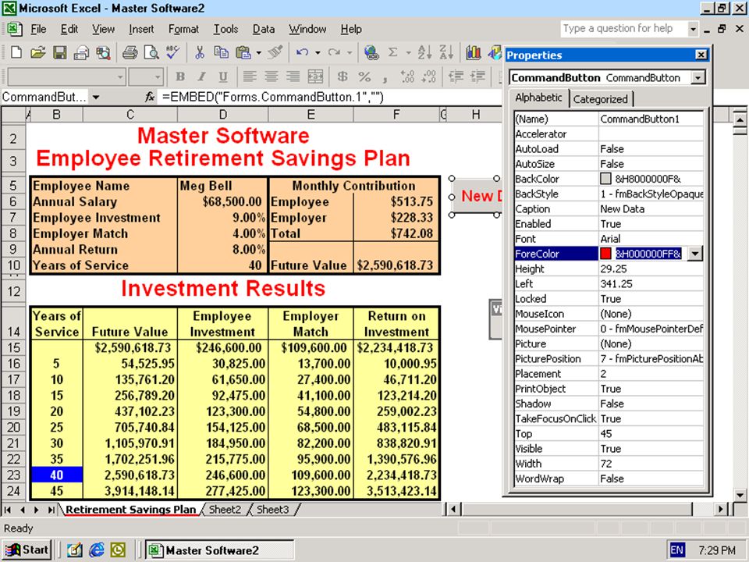Print the sheet using the printer icon
The width and height of the screenshot is (749, 562).
point(130,52)
